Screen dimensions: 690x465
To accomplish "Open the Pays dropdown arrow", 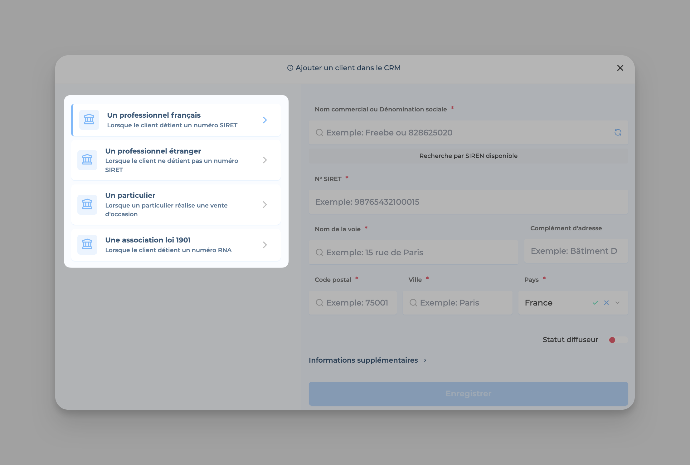I will pyautogui.click(x=617, y=303).
